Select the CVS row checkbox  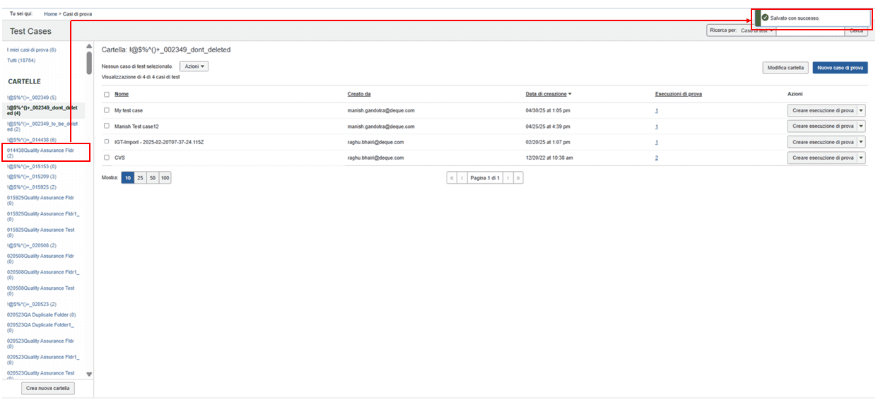tap(107, 158)
